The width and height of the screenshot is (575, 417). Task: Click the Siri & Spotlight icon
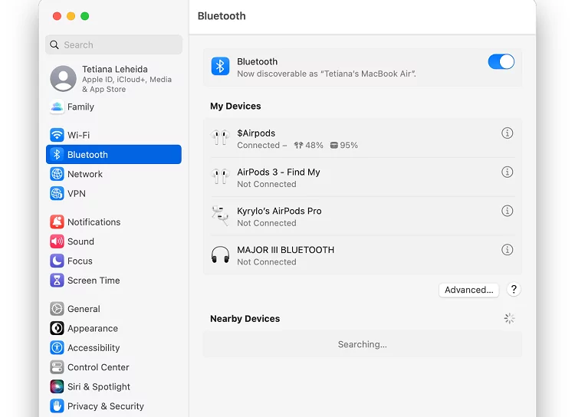pos(57,386)
